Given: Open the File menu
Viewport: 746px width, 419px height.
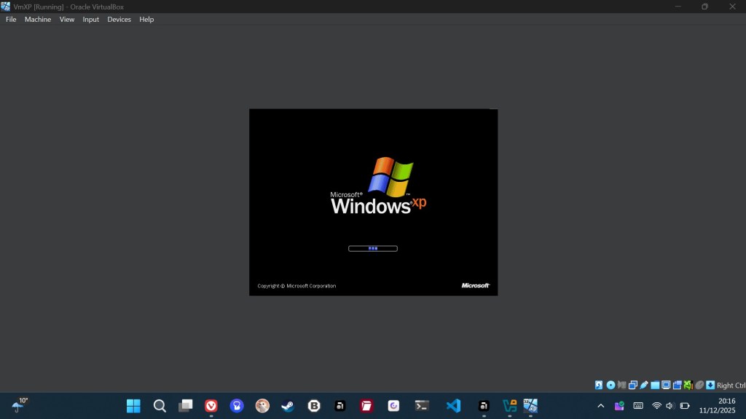Looking at the screenshot, I should click(11, 20).
